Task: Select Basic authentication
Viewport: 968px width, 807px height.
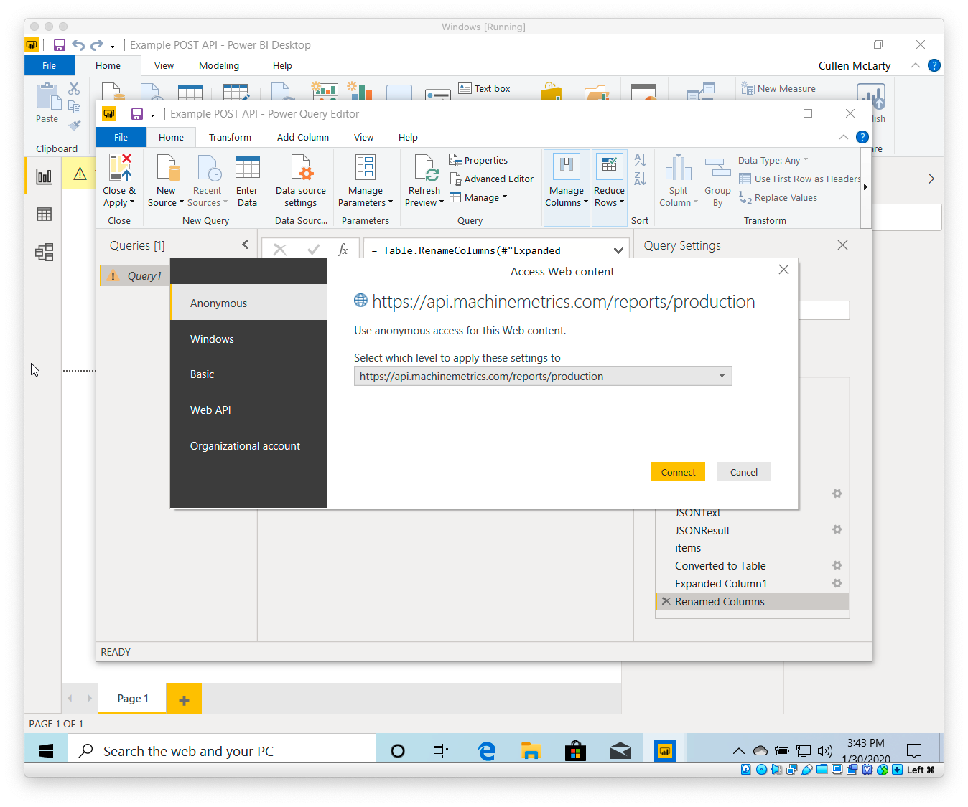Action: click(x=248, y=374)
